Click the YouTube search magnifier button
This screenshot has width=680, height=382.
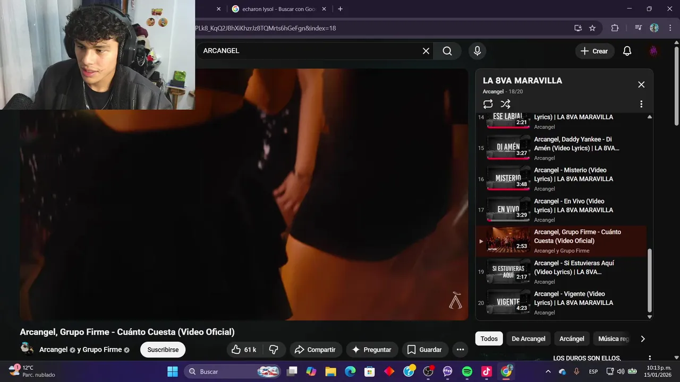(447, 51)
